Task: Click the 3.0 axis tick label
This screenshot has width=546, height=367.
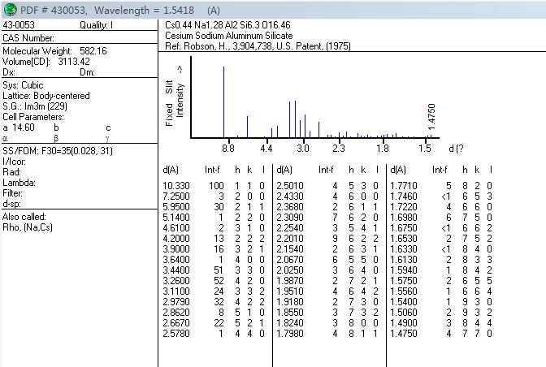Action: coord(302,149)
